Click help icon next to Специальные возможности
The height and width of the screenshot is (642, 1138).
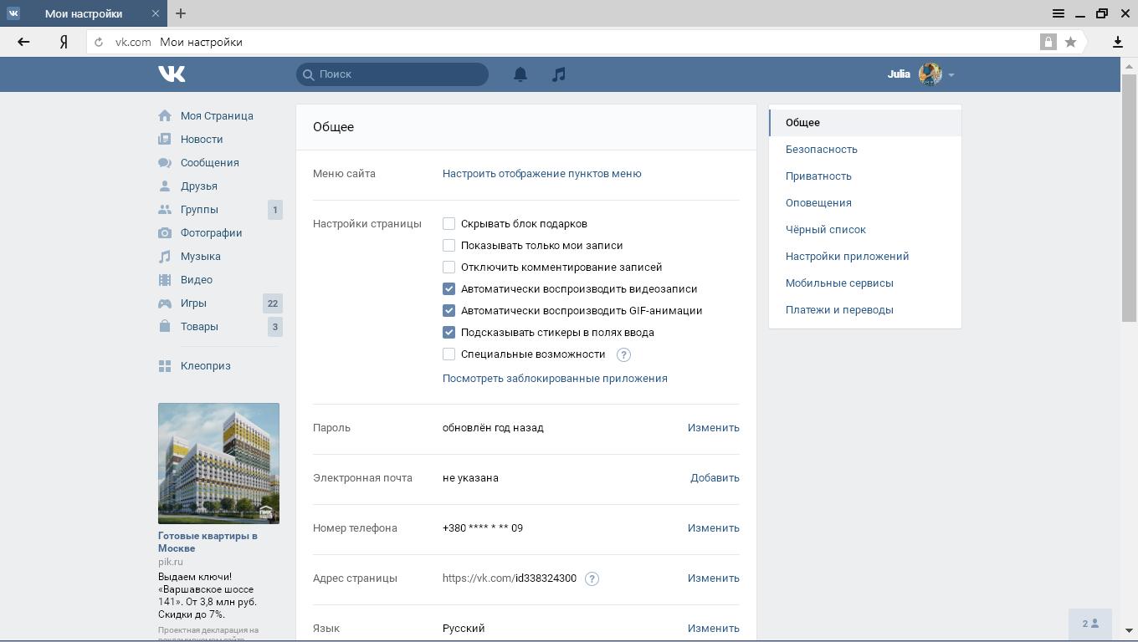(623, 354)
